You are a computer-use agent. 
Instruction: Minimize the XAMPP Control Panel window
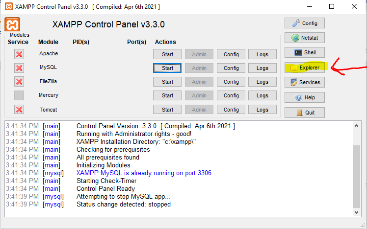[x=310, y=6]
